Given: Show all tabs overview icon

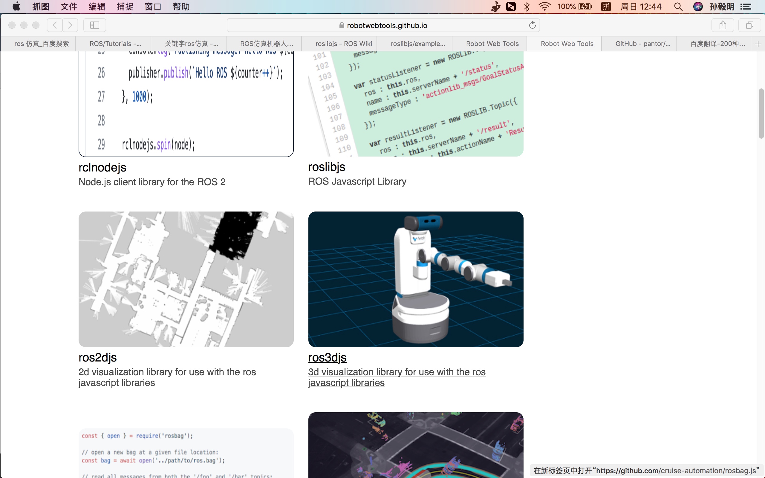Looking at the screenshot, I should (x=749, y=25).
